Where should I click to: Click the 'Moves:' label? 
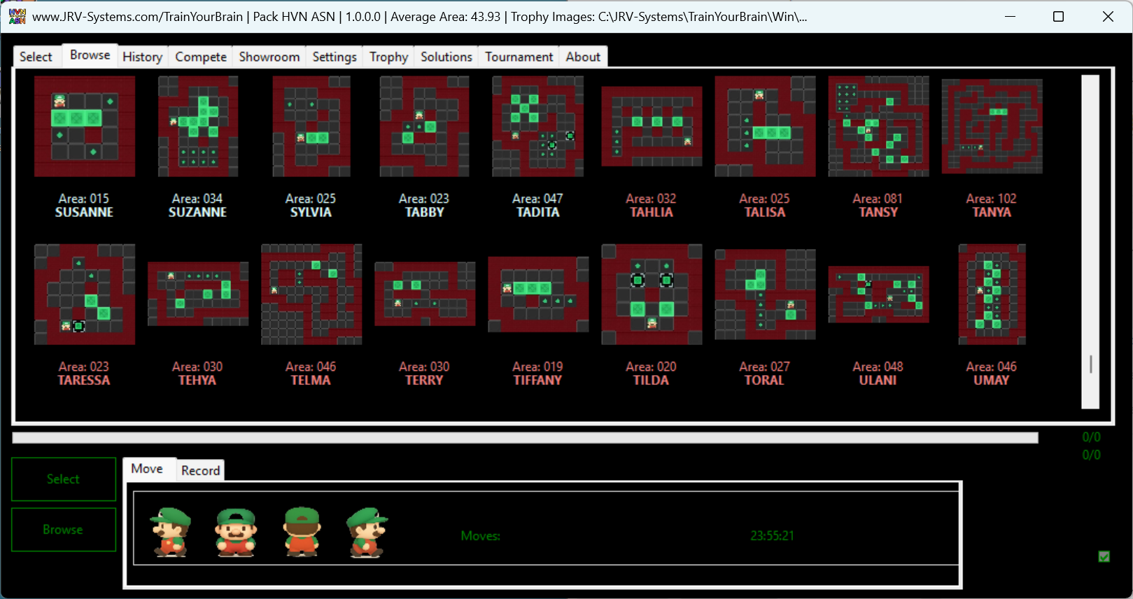(x=481, y=536)
